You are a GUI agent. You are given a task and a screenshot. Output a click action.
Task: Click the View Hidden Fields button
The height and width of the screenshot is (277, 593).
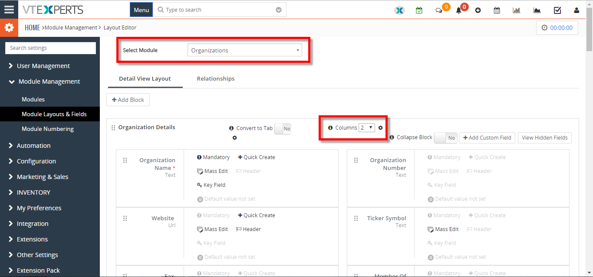pyautogui.click(x=545, y=137)
